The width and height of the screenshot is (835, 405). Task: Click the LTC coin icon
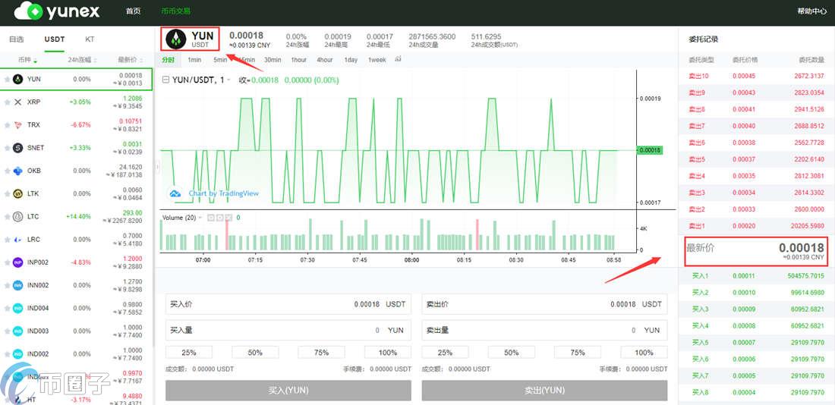[18, 216]
